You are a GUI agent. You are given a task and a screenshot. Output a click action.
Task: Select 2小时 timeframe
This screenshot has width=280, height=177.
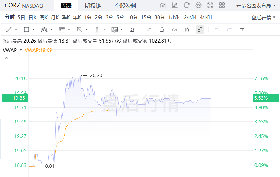[190, 18]
